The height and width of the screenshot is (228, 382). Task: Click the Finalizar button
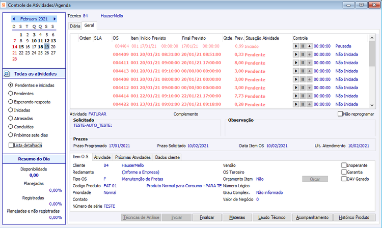click(207, 217)
